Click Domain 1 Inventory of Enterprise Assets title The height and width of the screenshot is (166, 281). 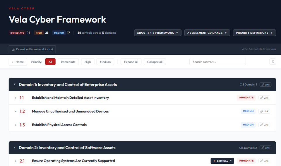coord(68,84)
